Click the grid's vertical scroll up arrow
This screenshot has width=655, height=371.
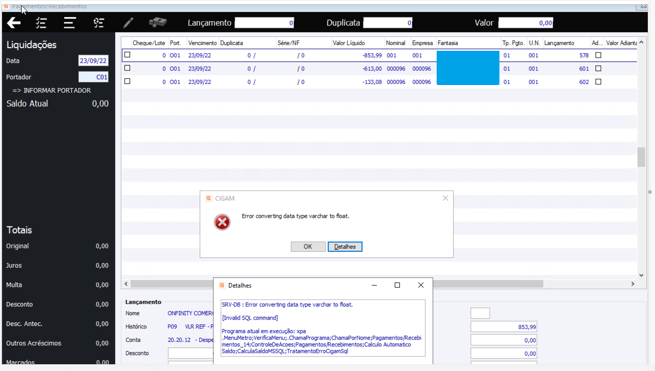pyautogui.click(x=642, y=42)
